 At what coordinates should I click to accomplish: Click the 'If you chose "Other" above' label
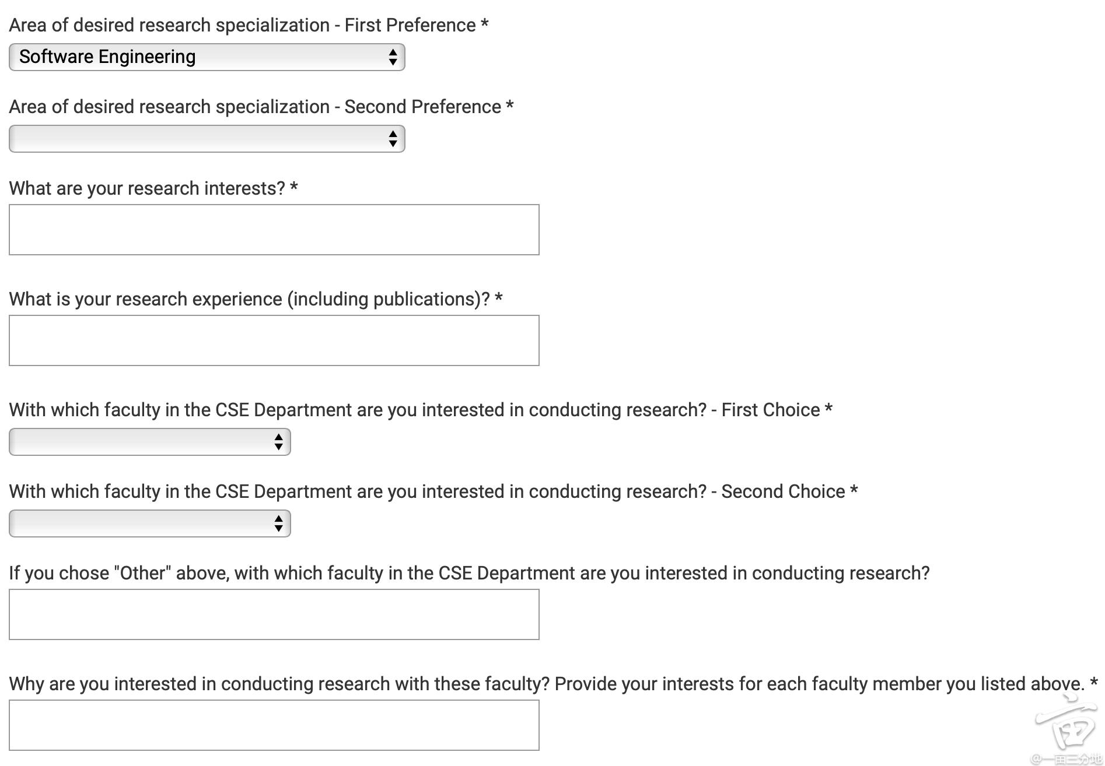click(468, 573)
